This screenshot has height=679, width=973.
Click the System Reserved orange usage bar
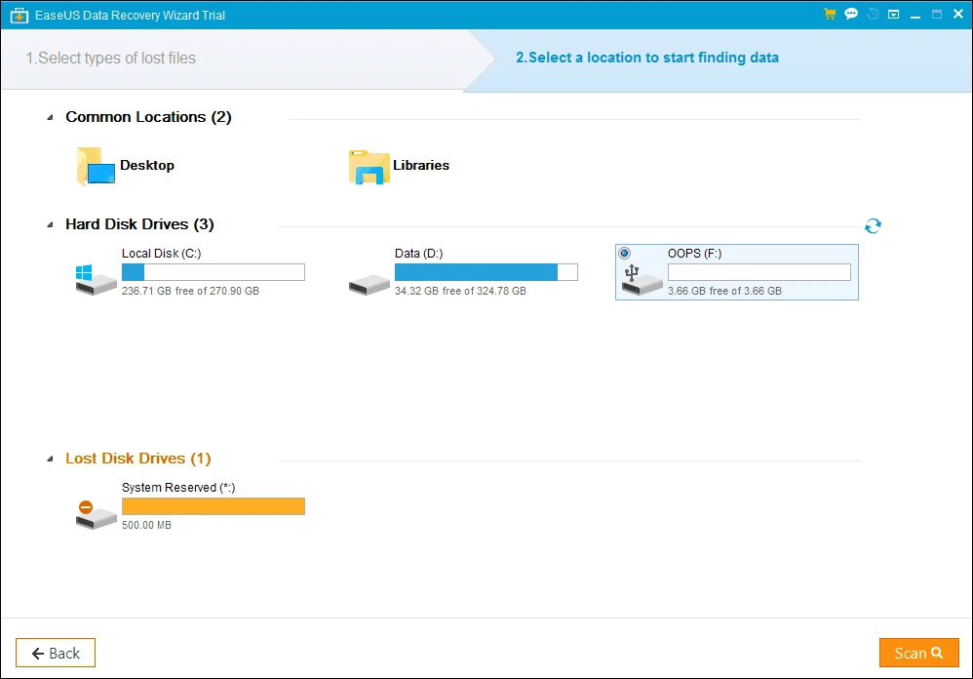click(x=213, y=506)
